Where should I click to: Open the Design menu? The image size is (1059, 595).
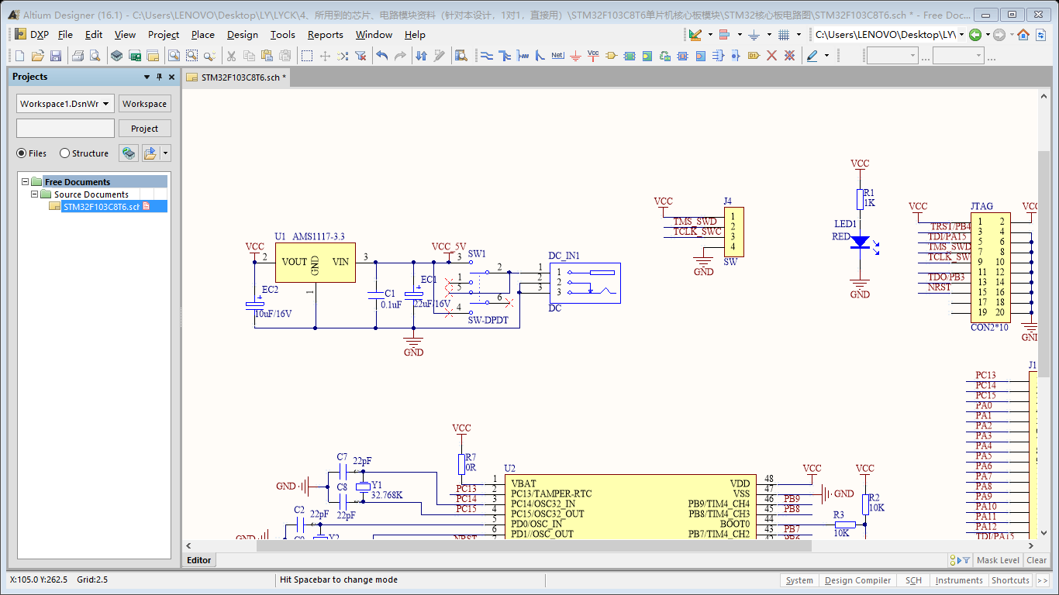click(x=242, y=35)
